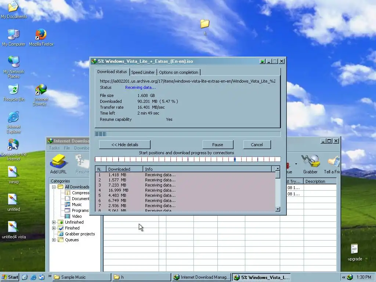376x282 pixels.
Task: Open the Tasks menu in IDM
Action: pyautogui.click(x=54, y=148)
